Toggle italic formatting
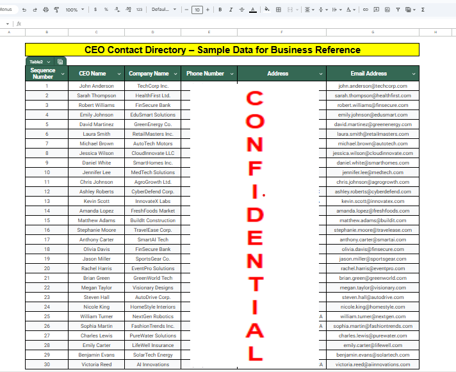This screenshot has width=456, height=372. pyautogui.click(x=231, y=10)
